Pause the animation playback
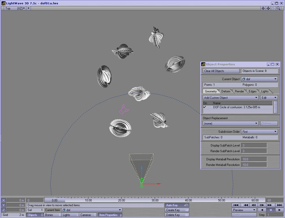 (271, 210)
